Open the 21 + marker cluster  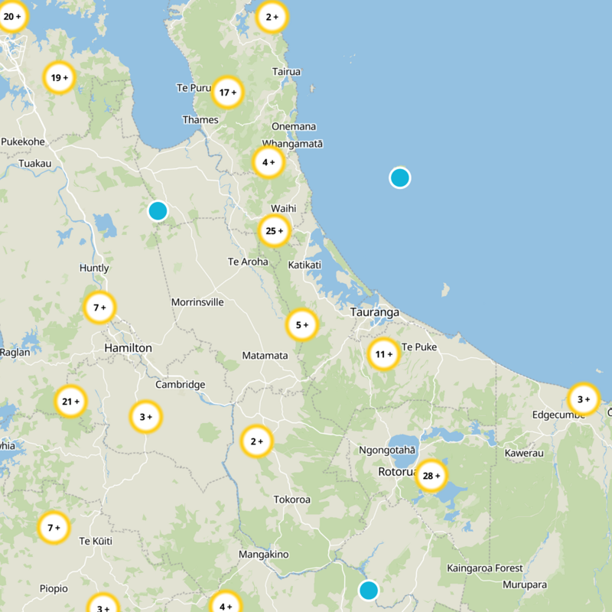tap(70, 401)
